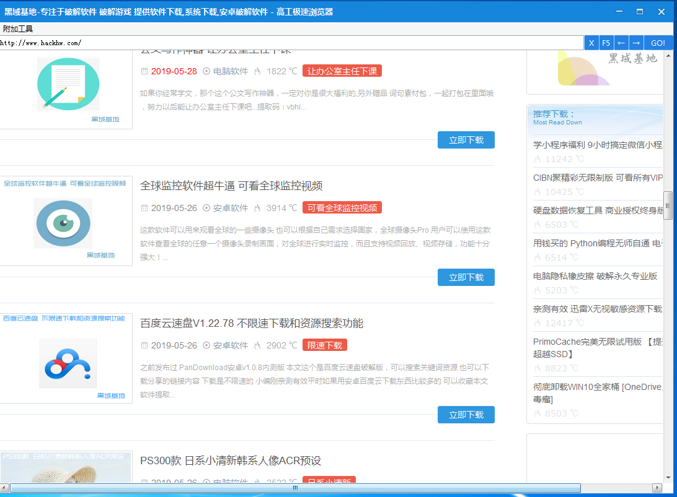677x497 pixels.
Task: Click the X stop-loading button
Action: 591,43
